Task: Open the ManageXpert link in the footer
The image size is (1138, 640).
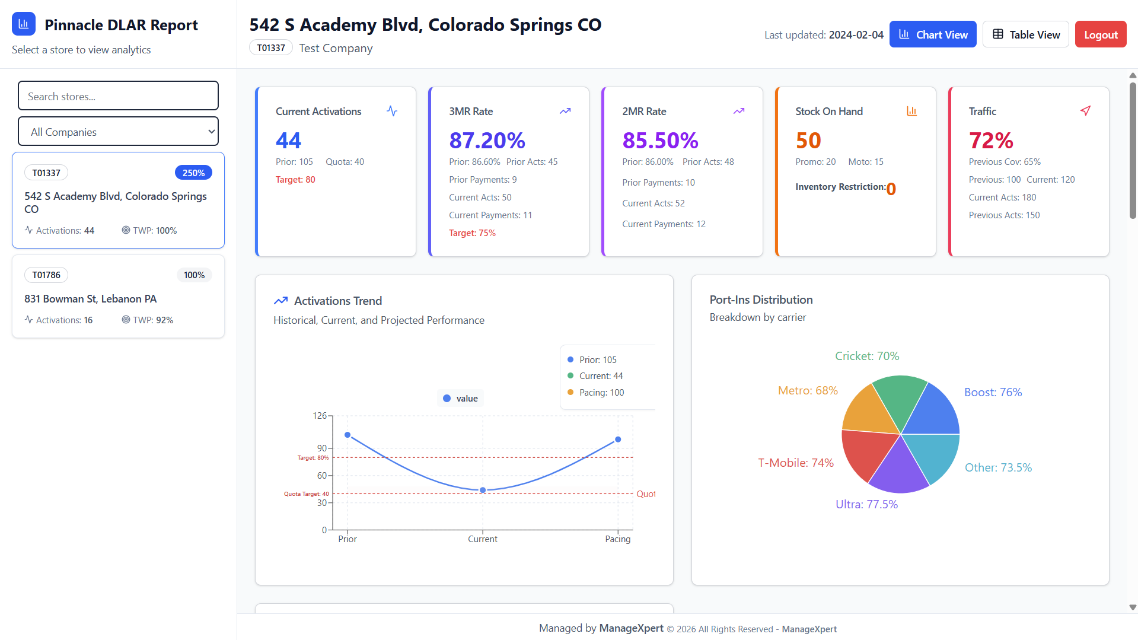Action: pyautogui.click(x=809, y=629)
